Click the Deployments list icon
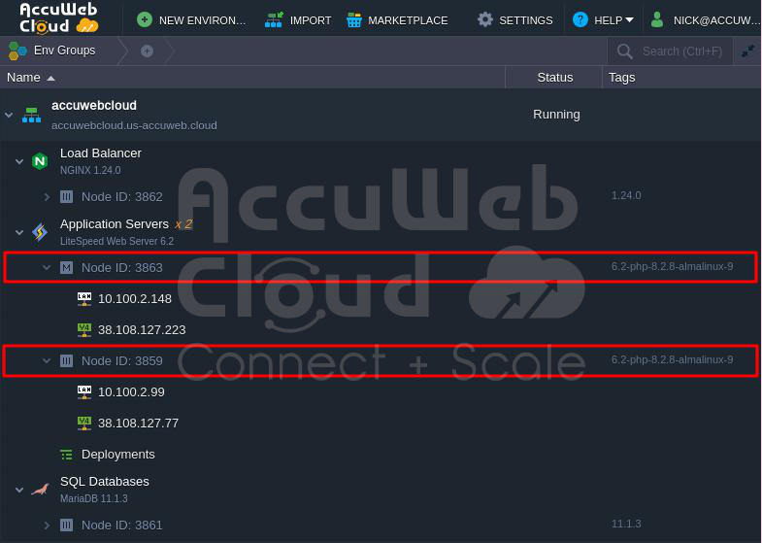Image resolution: width=762 pixels, height=543 pixels. 66,455
